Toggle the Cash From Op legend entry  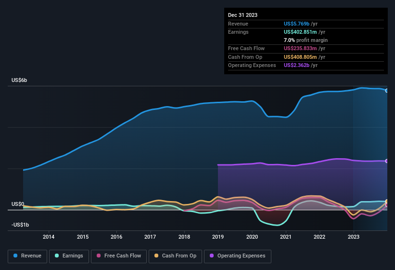[x=176, y=256]
